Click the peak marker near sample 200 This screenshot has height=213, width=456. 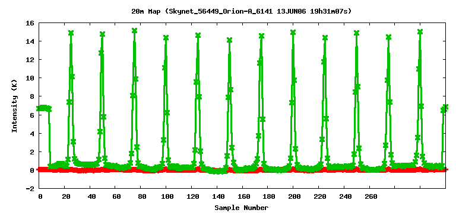(293, 32)
